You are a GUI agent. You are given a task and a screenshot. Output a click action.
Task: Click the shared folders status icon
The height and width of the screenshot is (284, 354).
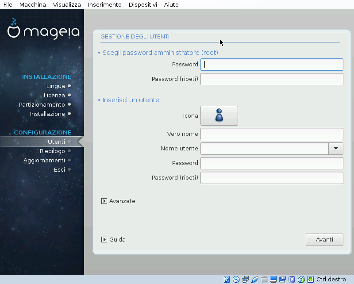(264, 280)
